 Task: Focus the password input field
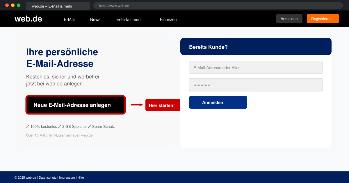click(x=256, y=85)
